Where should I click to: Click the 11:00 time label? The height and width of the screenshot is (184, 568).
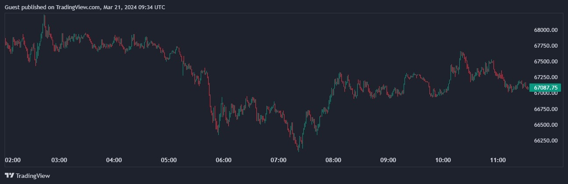click(x=498, y=160)
